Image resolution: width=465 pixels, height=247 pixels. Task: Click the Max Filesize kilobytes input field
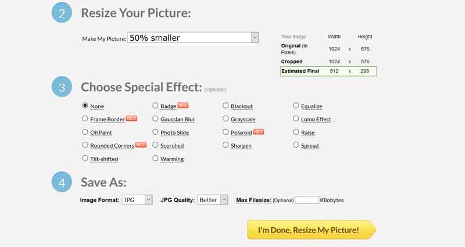point(307,200)
